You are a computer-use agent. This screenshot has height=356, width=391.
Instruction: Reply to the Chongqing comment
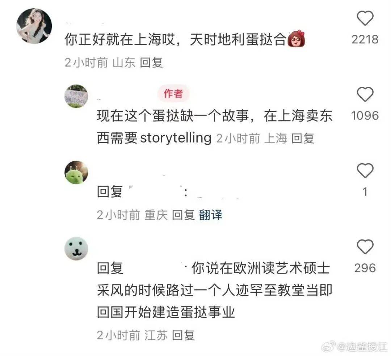pos(183,215)
